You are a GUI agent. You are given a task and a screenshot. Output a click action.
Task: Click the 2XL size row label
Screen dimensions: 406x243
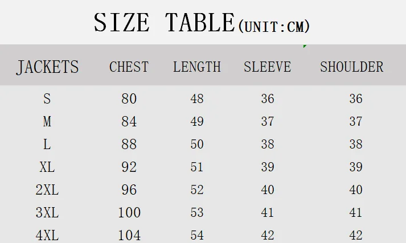point(47,190)
